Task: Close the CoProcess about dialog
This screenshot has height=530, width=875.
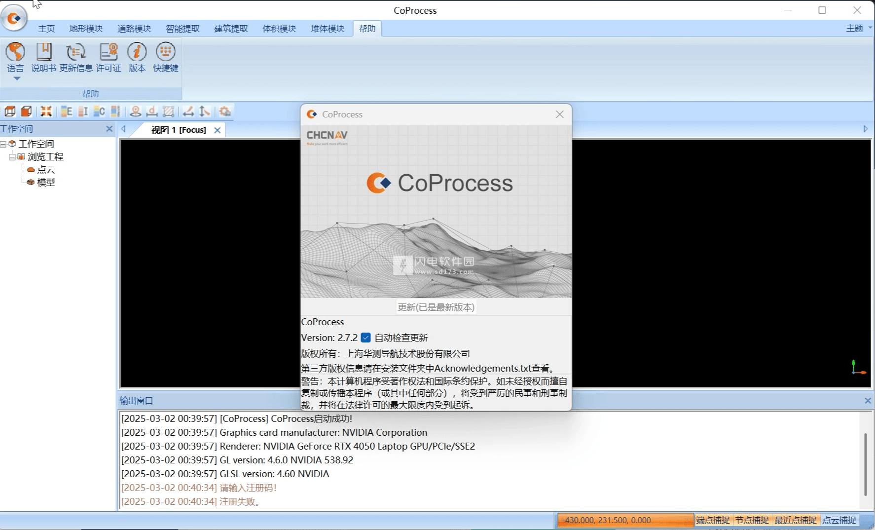Action: tap(559, 114)
